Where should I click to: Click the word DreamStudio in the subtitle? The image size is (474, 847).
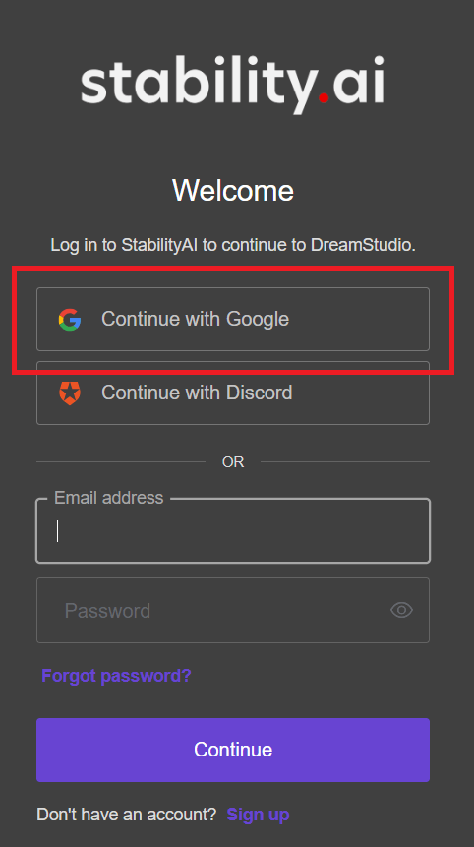tap(363, 245)
